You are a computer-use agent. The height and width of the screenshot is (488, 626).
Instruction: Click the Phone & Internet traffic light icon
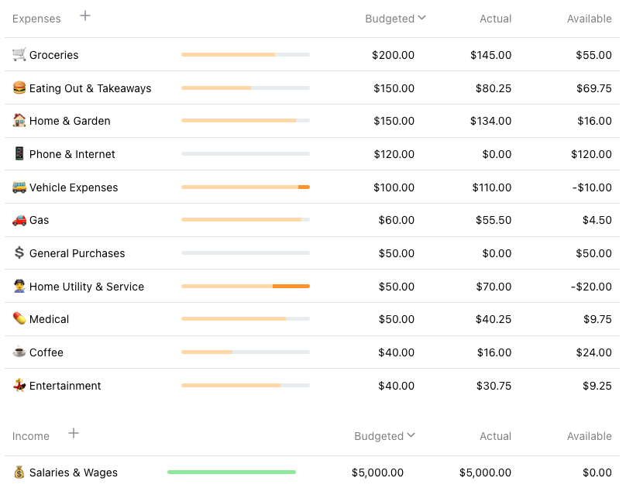(x=18, y=154)
